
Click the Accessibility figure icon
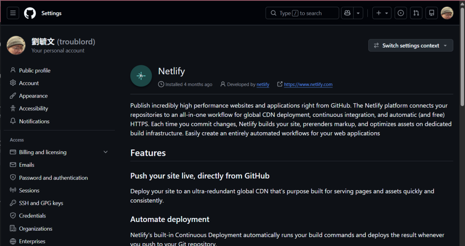click(x=13, y=108)
